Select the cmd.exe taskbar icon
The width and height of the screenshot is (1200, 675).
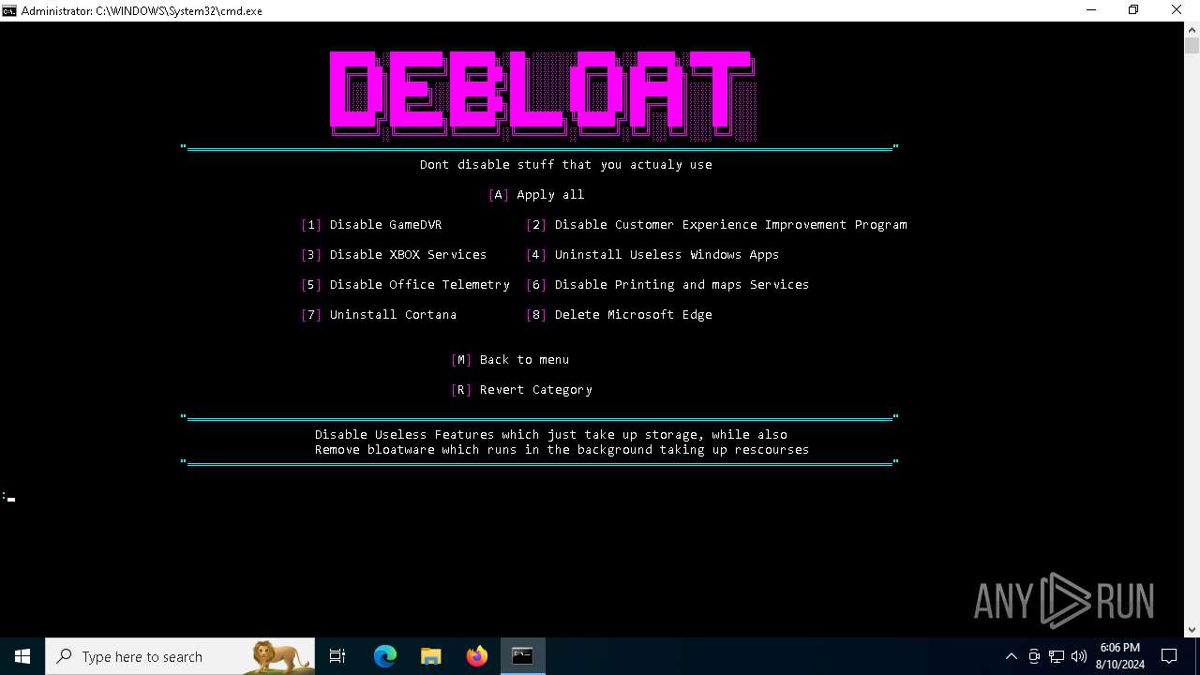pos(522,656)
